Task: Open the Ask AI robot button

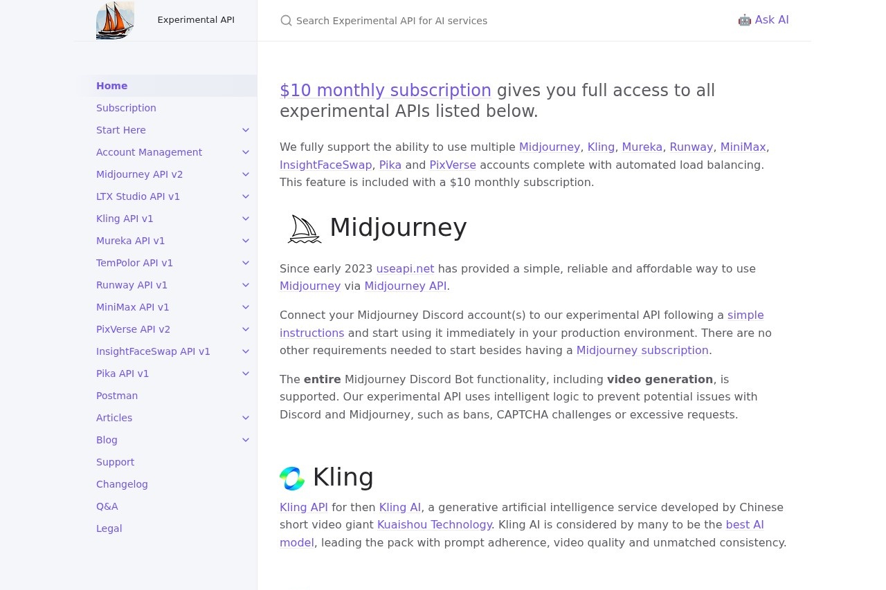Action: (x=763, y=20)
